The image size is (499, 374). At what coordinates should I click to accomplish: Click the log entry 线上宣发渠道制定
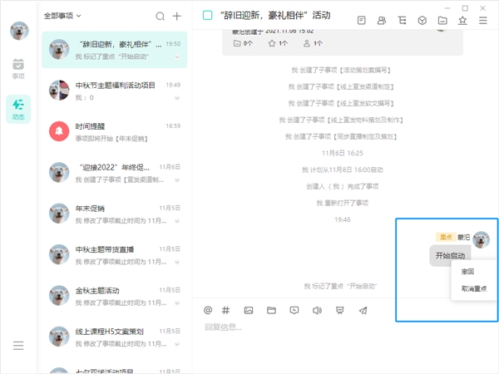(x=341, y=86)
